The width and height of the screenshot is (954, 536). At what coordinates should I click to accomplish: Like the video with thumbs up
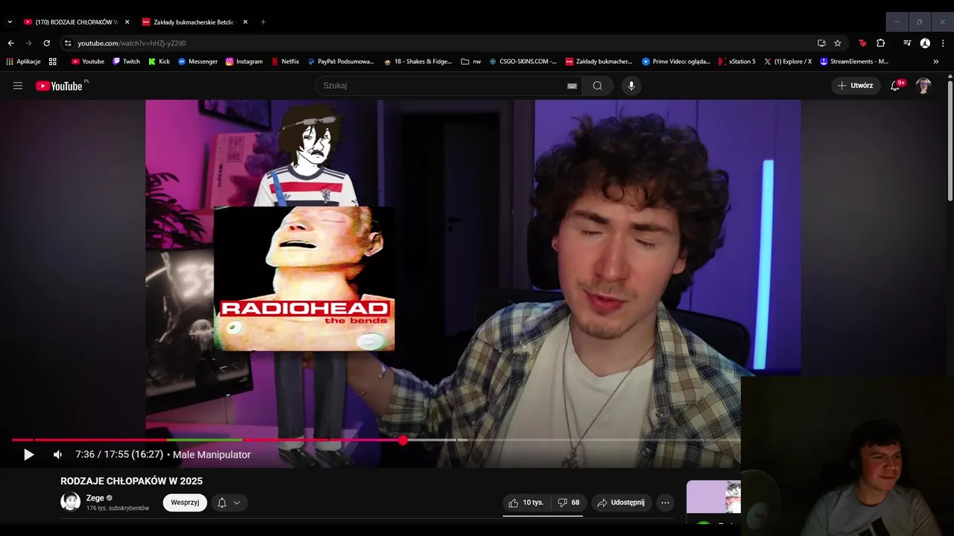point(526,502)
